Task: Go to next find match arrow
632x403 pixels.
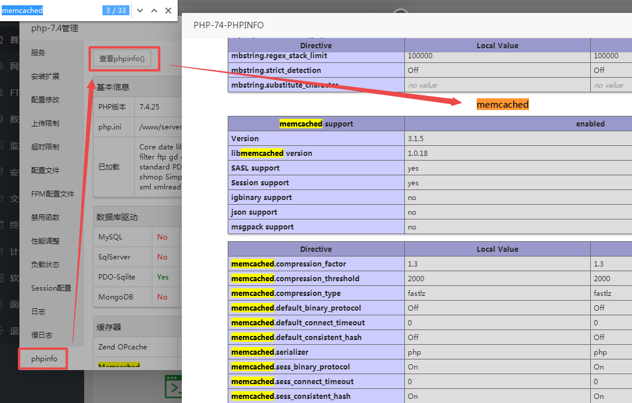Action: click(140, 11)
